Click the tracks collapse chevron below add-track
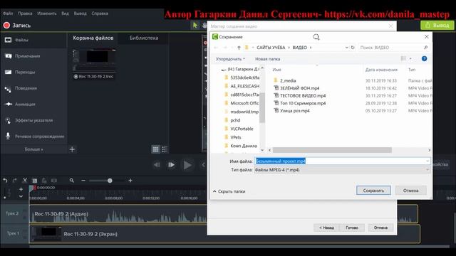Screen dimensions: 456x256 click(x=21, y=196)
